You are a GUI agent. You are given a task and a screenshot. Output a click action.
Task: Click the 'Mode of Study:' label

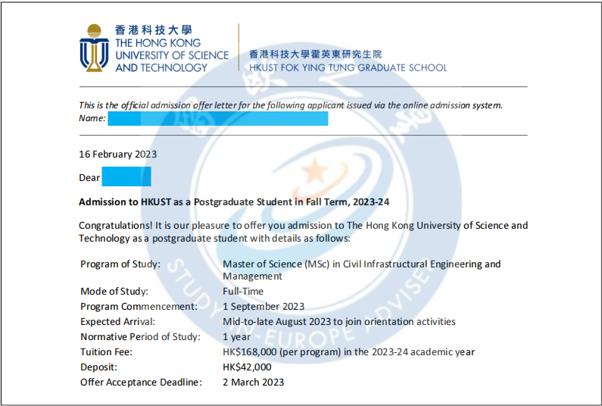click(x=114, y=291)
